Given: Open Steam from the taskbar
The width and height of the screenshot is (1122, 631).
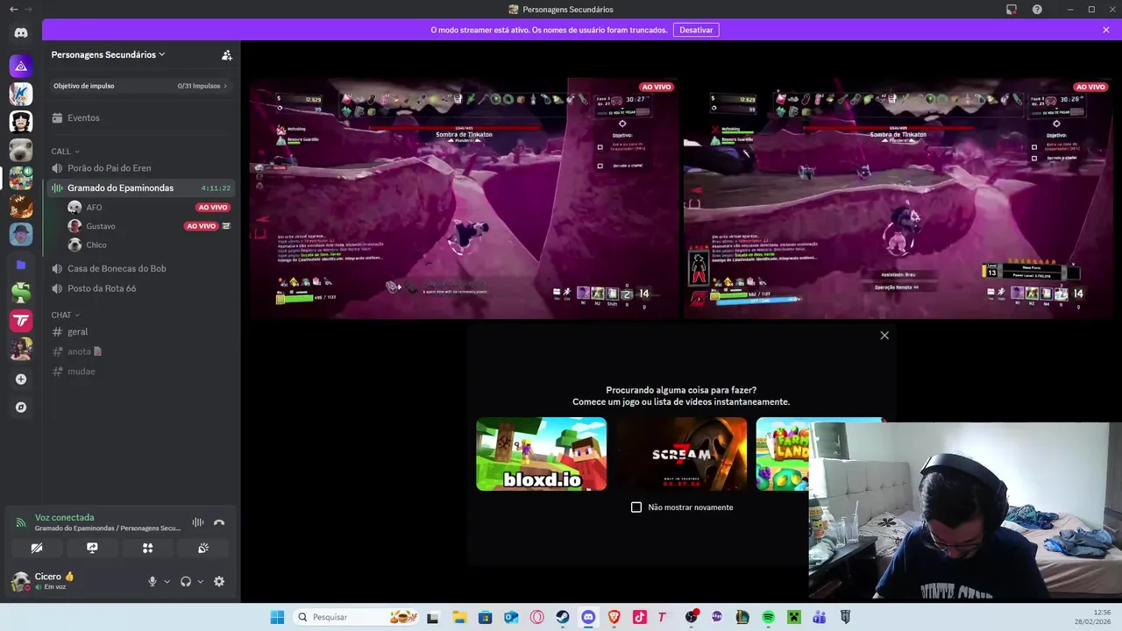Looking at the screenshot, I should point(563,617).
